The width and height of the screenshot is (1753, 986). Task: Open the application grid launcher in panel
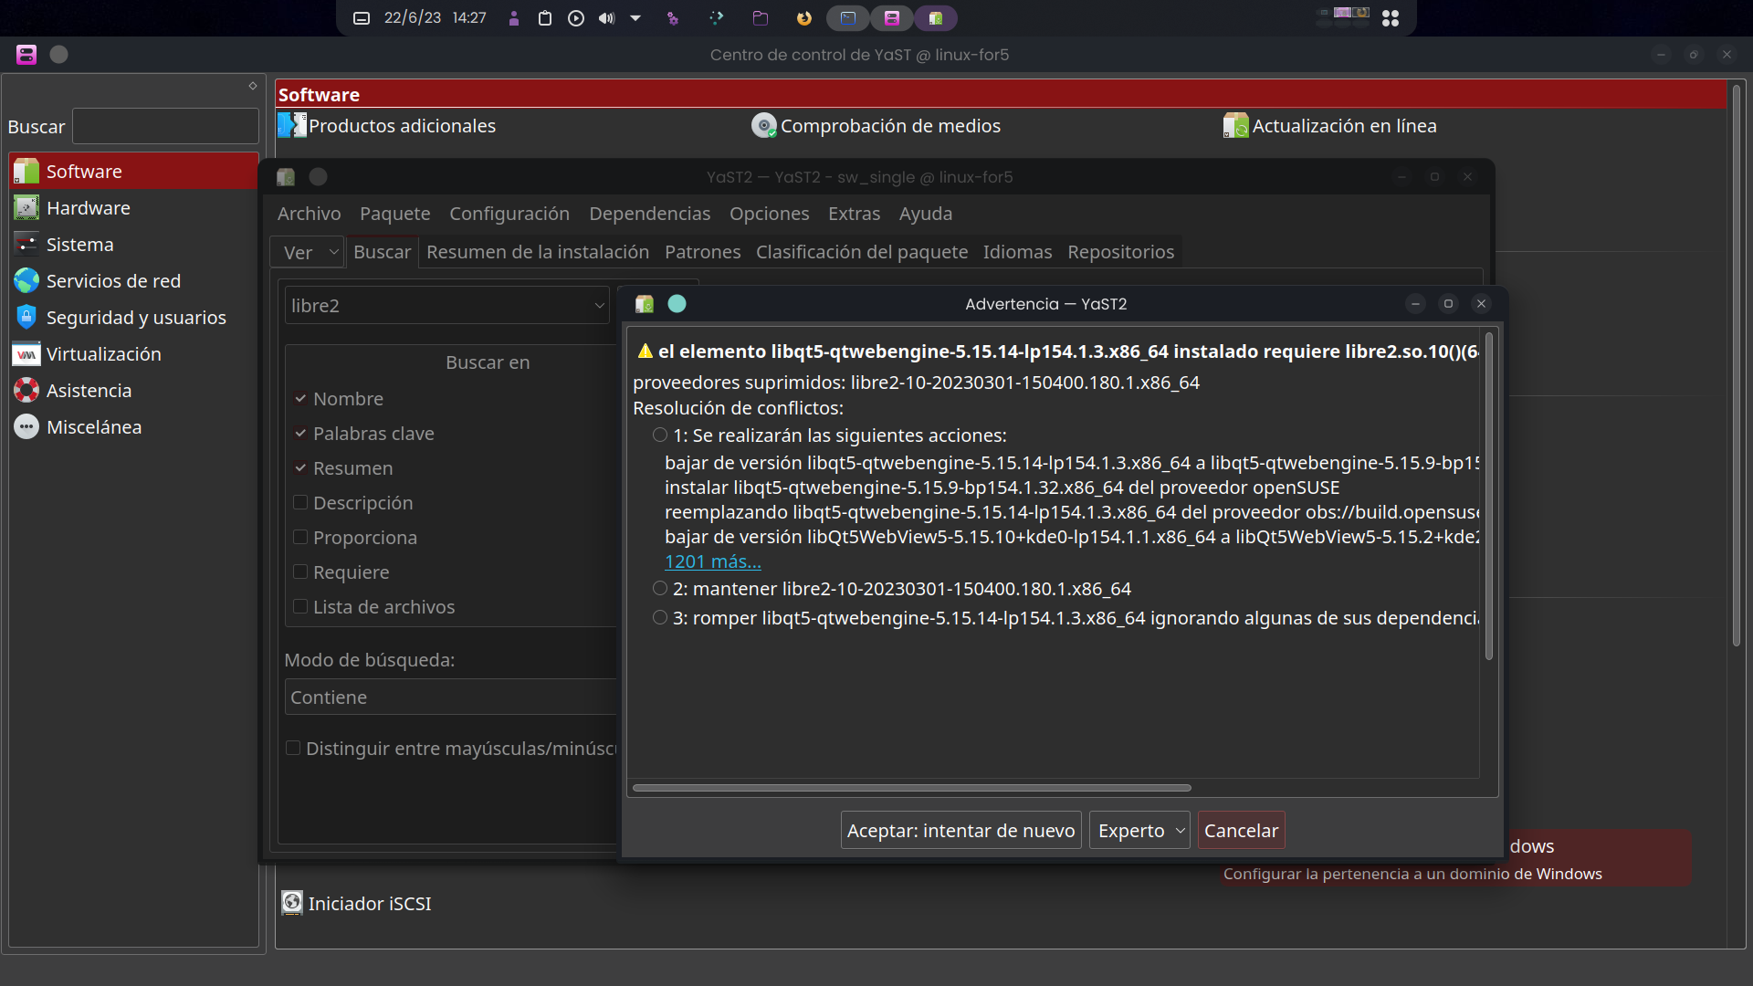pos(1391,18)
